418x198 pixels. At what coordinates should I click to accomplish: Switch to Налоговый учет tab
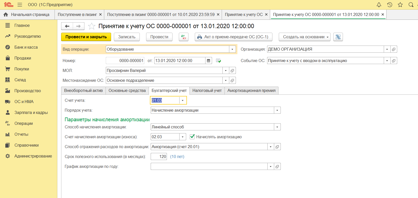pyautogui.click(x=207, y=91)
